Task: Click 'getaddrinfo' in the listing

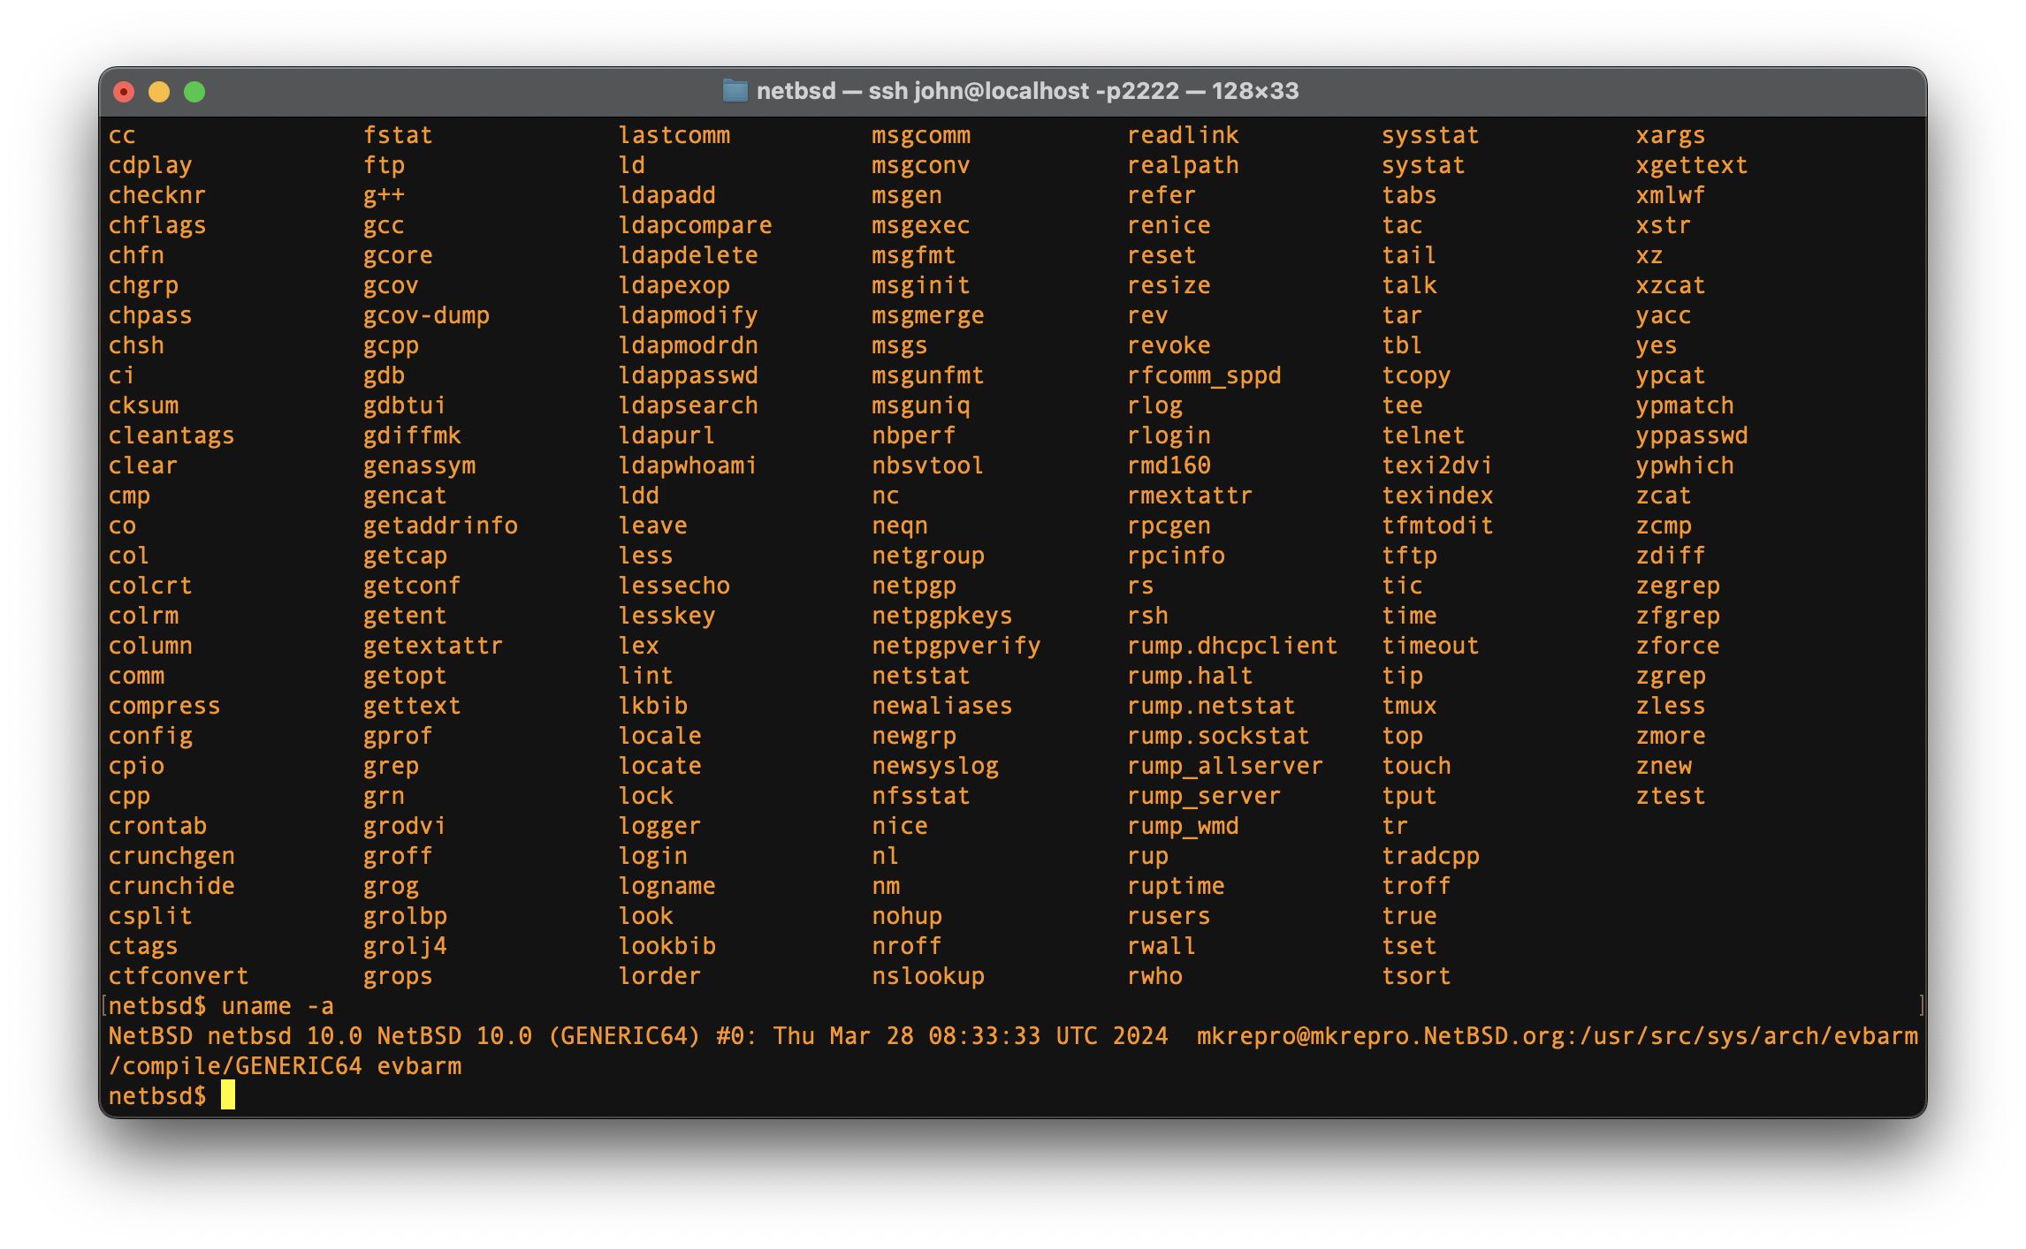Action: [440, 526]
